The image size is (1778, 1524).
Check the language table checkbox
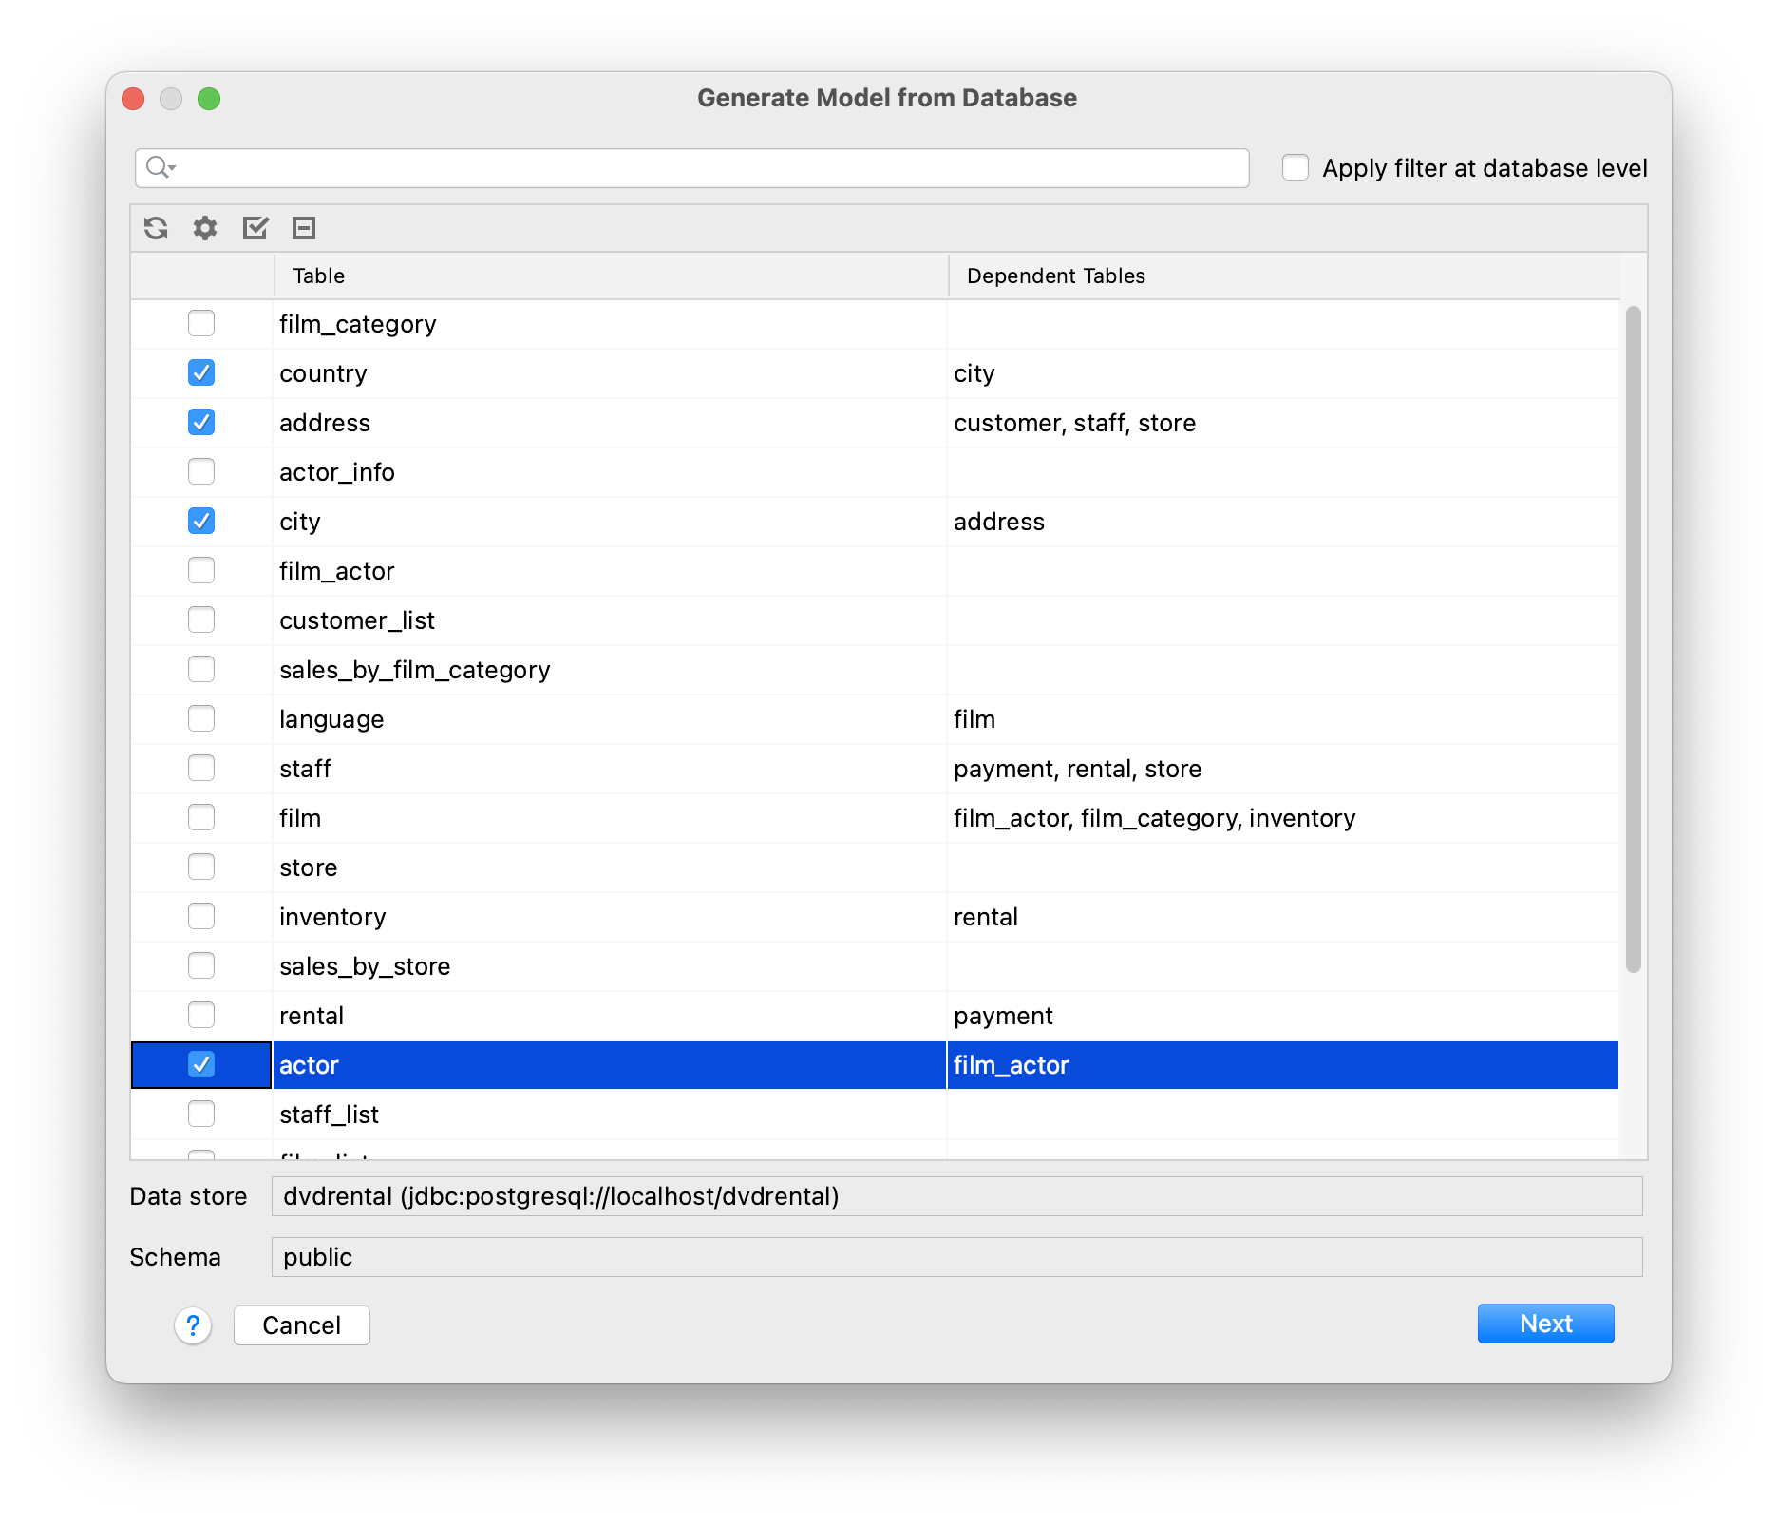pos(201,719)
